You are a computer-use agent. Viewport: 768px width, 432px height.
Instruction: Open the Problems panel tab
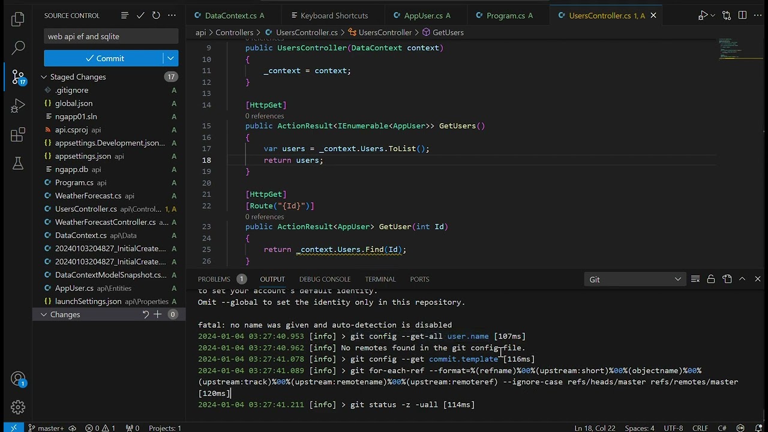(x=214, y=279)
